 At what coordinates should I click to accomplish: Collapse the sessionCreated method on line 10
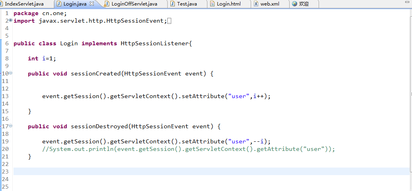[10, 73]
